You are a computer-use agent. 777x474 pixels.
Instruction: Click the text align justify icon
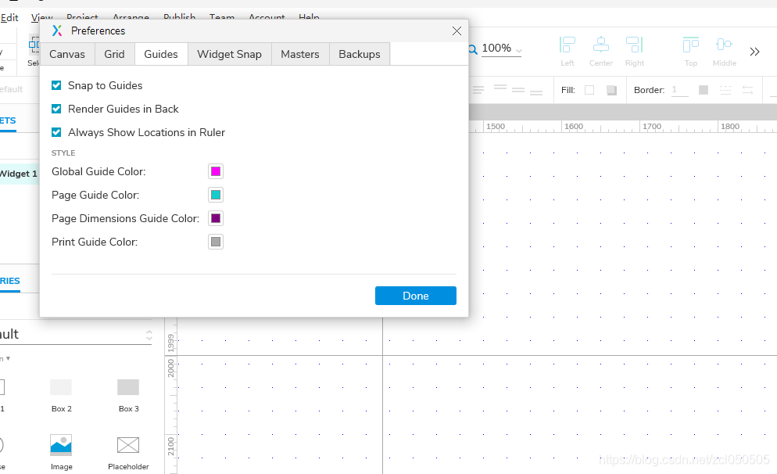point(478,90)
